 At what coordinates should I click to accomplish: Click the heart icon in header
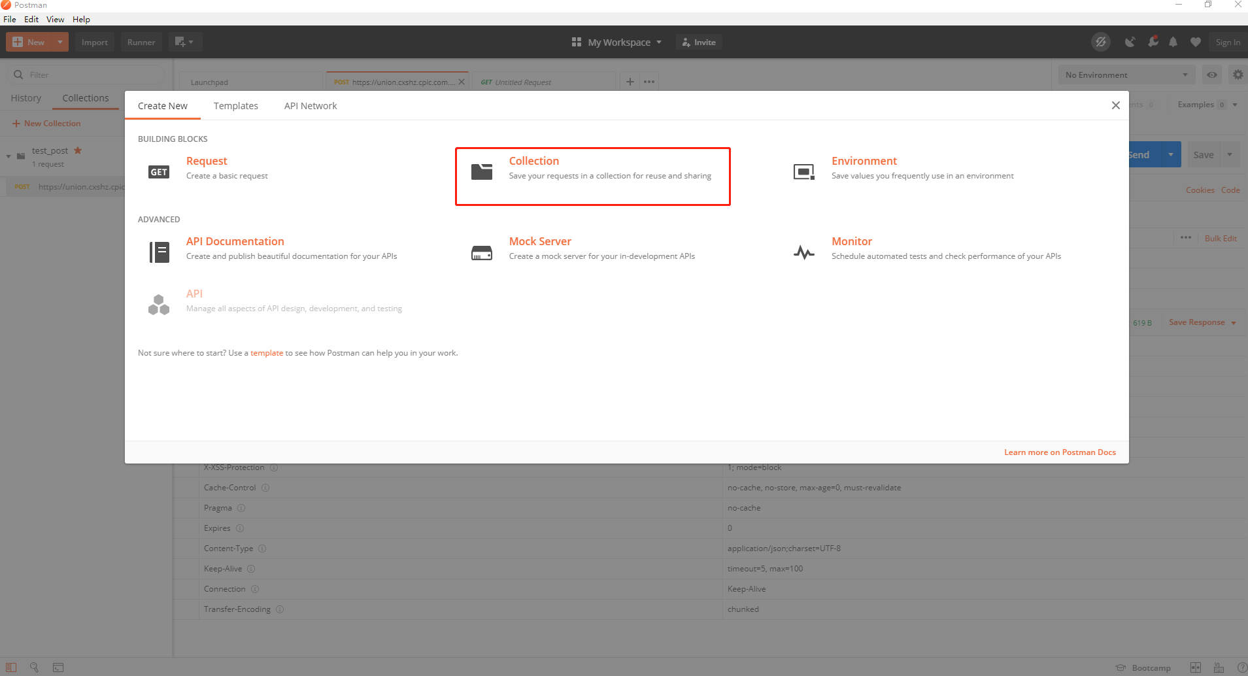(1196, 42)
